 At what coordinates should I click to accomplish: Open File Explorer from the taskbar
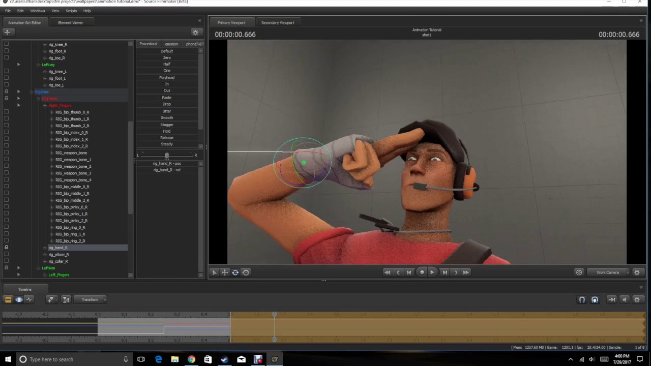pos(175,359)
